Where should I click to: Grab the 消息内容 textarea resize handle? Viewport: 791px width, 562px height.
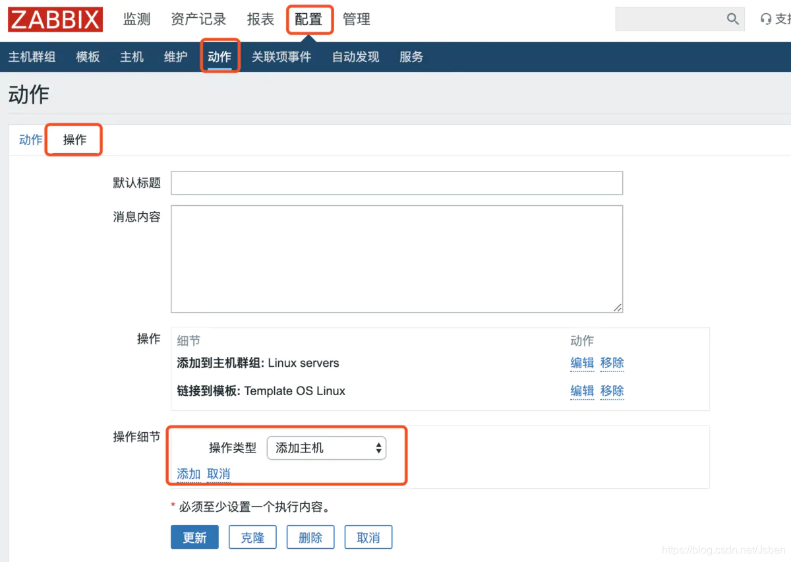coord(618,307)
